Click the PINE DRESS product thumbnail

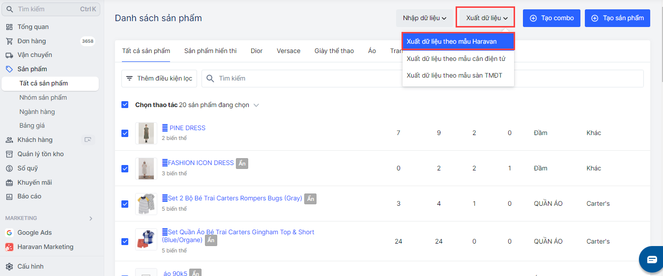tap(146, 133)
